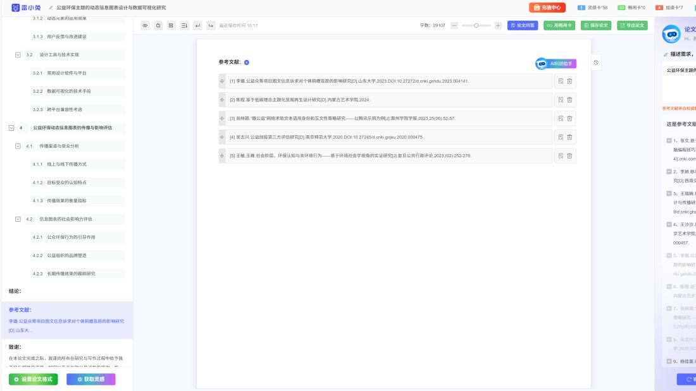
Task: Delete reference [5] 王敏
Action: click(569, 155)
